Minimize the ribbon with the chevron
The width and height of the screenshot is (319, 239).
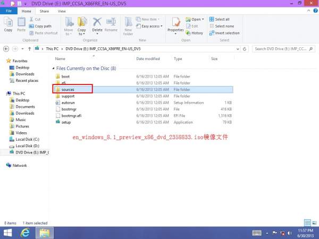(x=308, y=11)
